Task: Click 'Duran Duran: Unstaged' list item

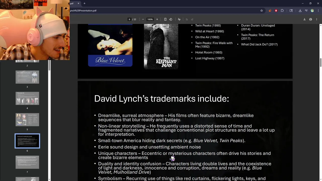Action: [258, 27]
